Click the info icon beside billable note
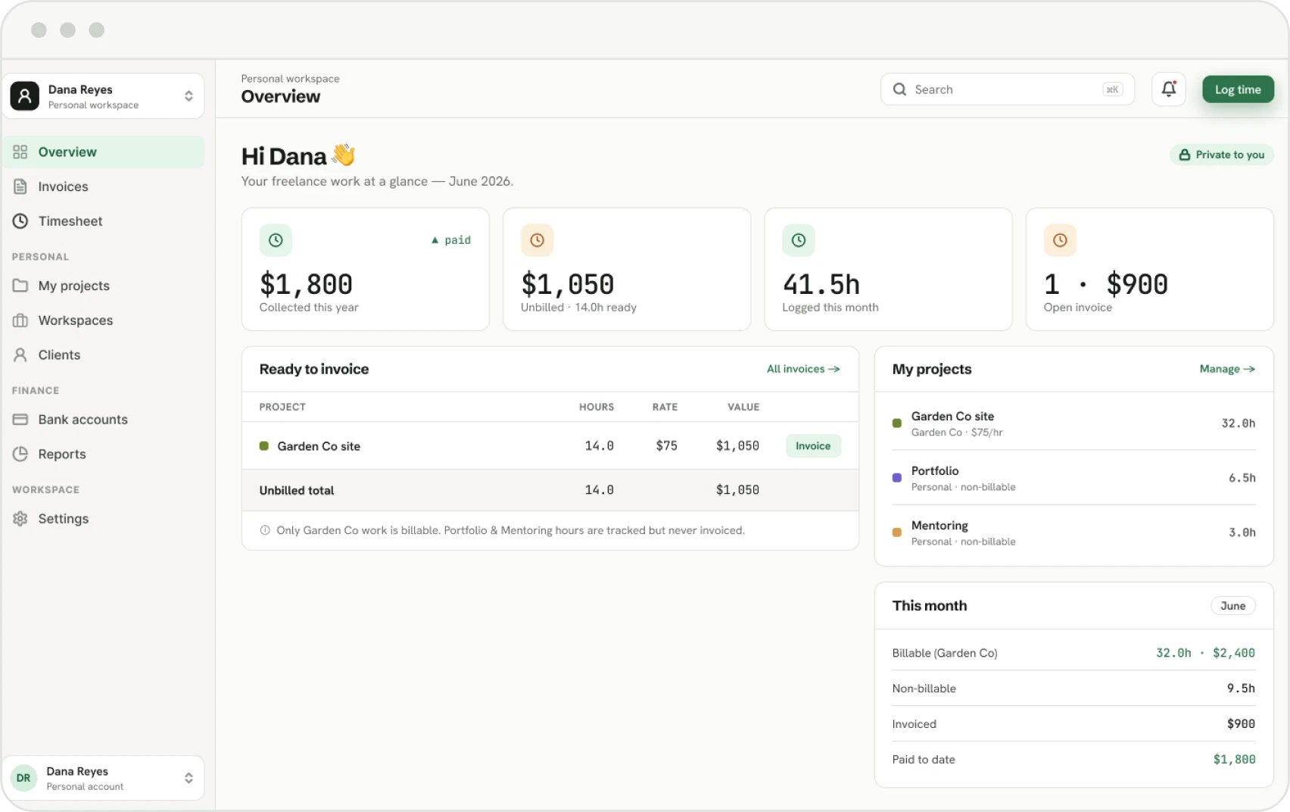The image size is (1290, 812). (265, 530)
